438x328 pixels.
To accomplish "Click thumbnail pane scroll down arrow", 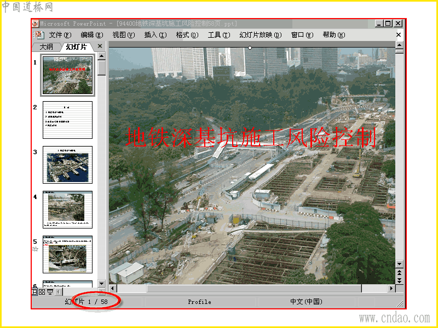I will [102, 284].
